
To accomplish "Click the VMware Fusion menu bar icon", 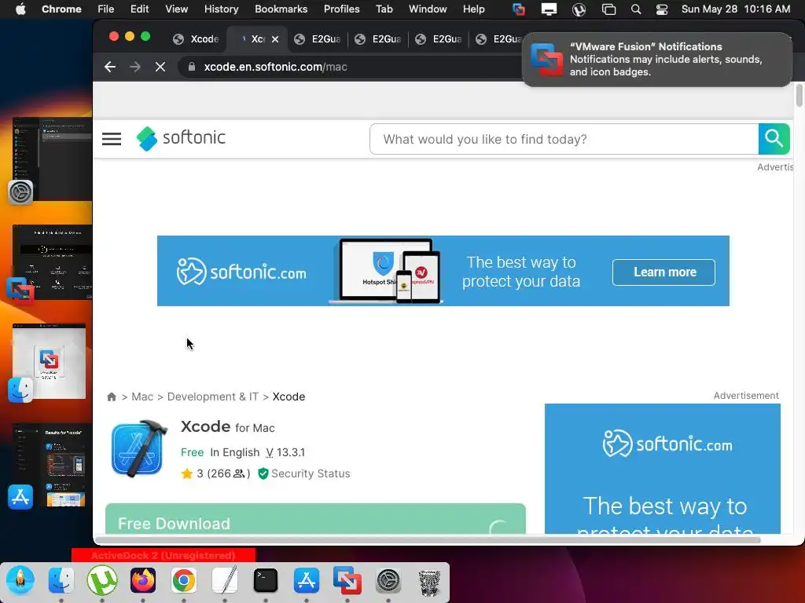I will (x=519, y=9).
